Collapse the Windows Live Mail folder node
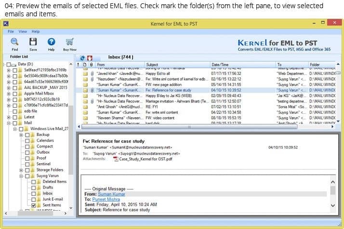The height and width of the screenshot is (229, 344). pyautogui.click(x=15, y=129)
